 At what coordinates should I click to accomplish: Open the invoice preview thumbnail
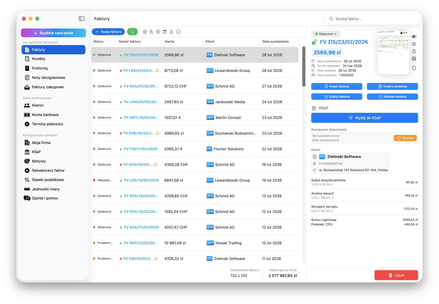[393, 52]
